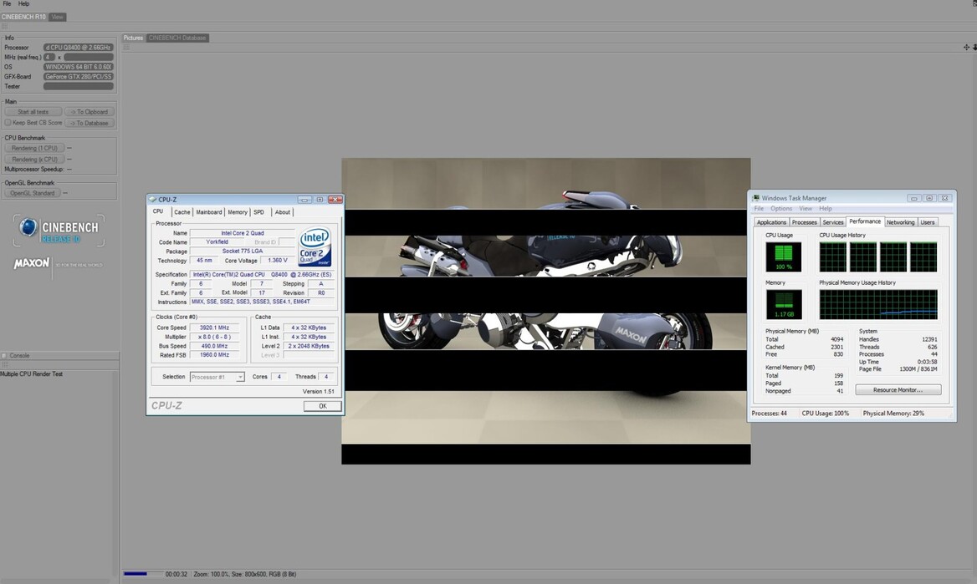
Task: Open the View tab next to CINEBENCH R10
Action: [58, 17]
